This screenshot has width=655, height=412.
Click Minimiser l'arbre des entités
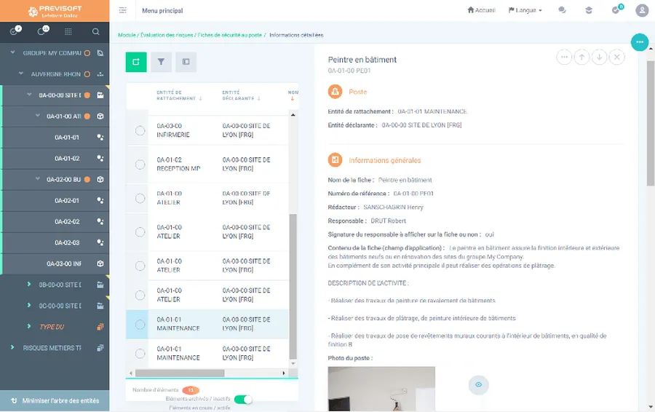coord(55,400)
